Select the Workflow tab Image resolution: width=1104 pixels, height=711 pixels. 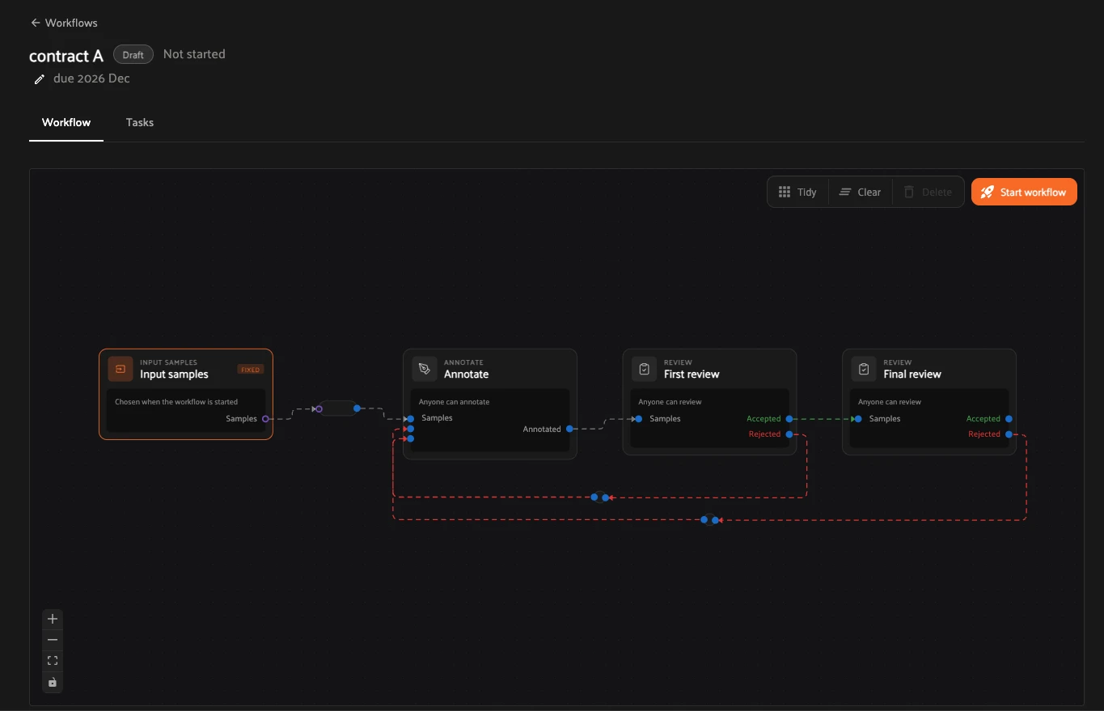[x=66, y=122]
